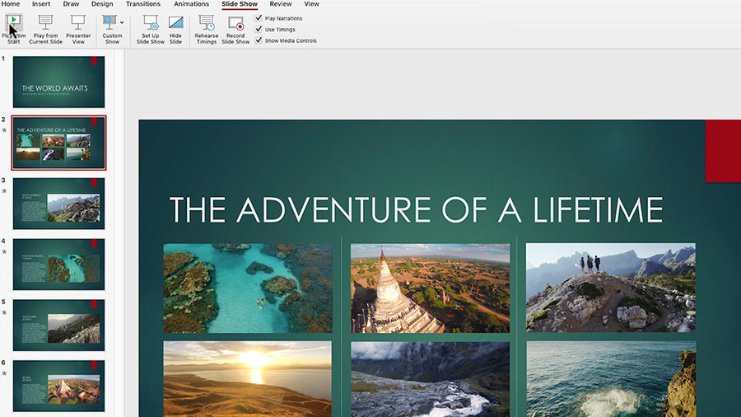Click the slide title The Adventure of a Lifetime
The height and width of the screenshot is (417, 741).
pyautogui.click(x=416, y=210)
